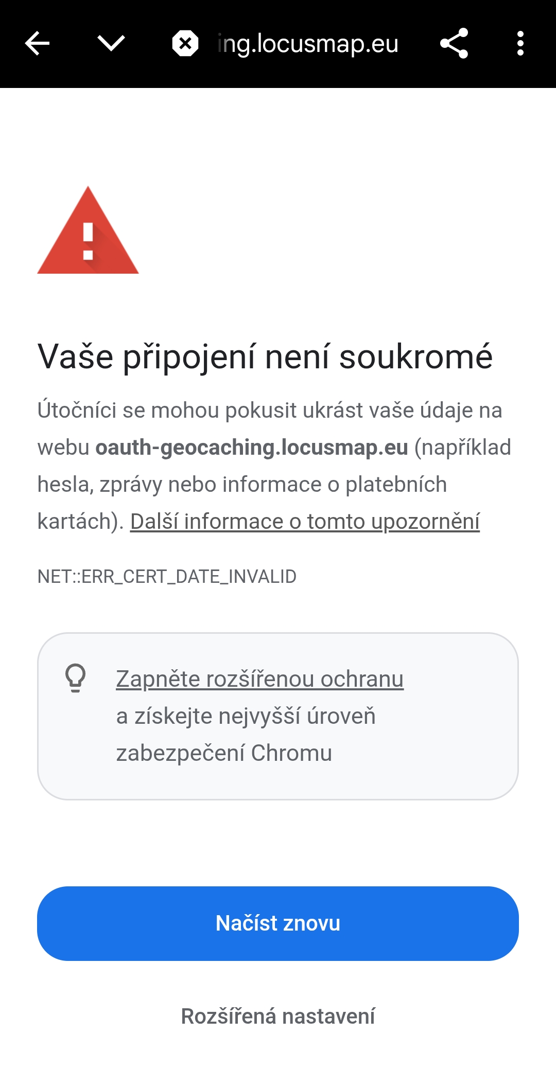Tap the bold oauth-geocaching.locusmap.eu domain text

click(x=252, y=448)
